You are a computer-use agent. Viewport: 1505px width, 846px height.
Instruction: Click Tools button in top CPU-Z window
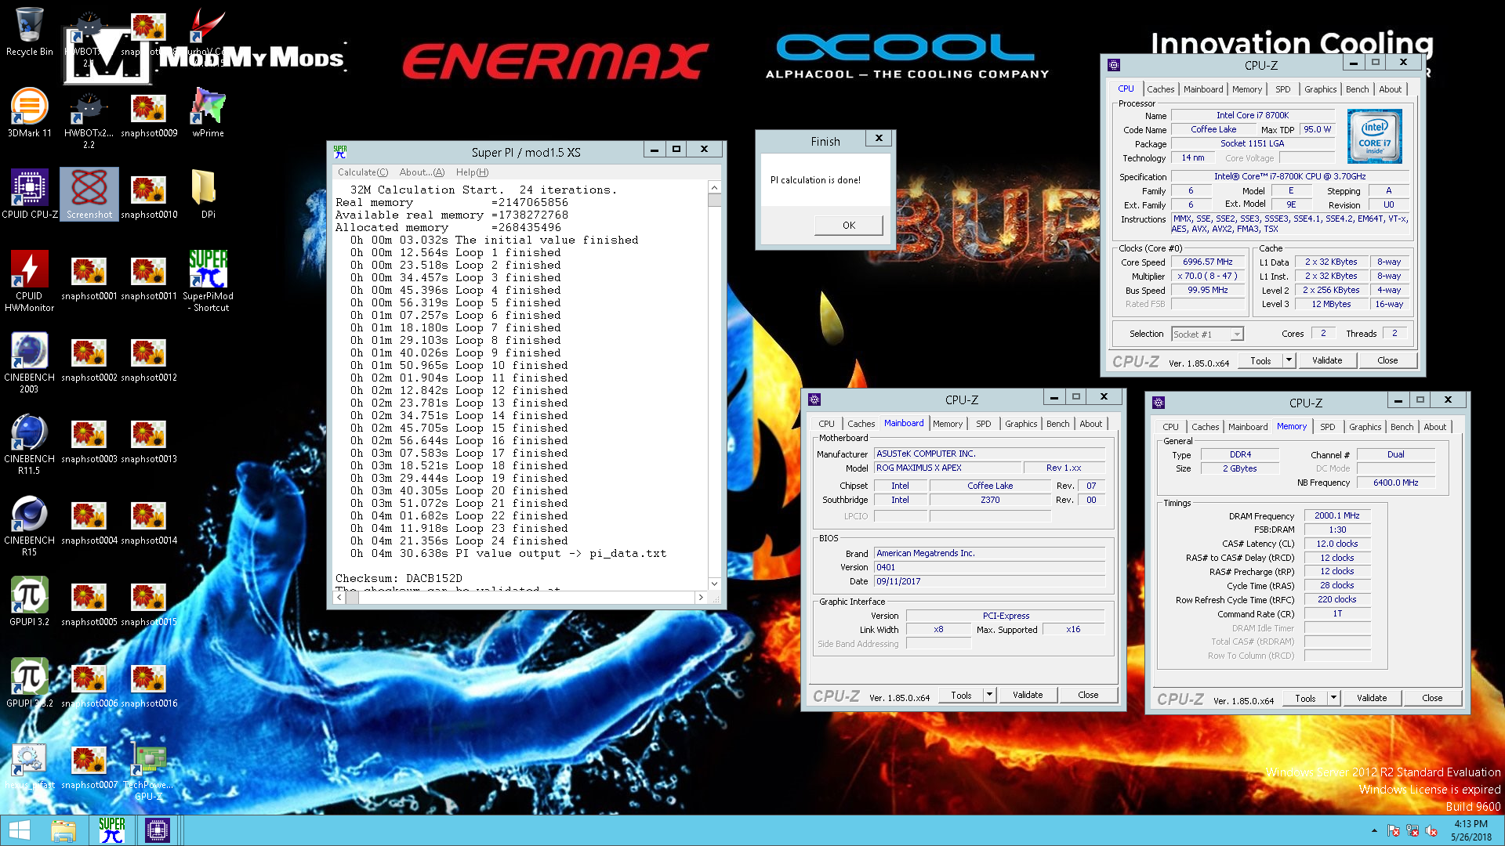coord(1260,360)
